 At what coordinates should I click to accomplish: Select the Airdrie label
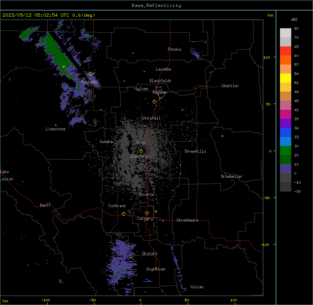(147, 195)
